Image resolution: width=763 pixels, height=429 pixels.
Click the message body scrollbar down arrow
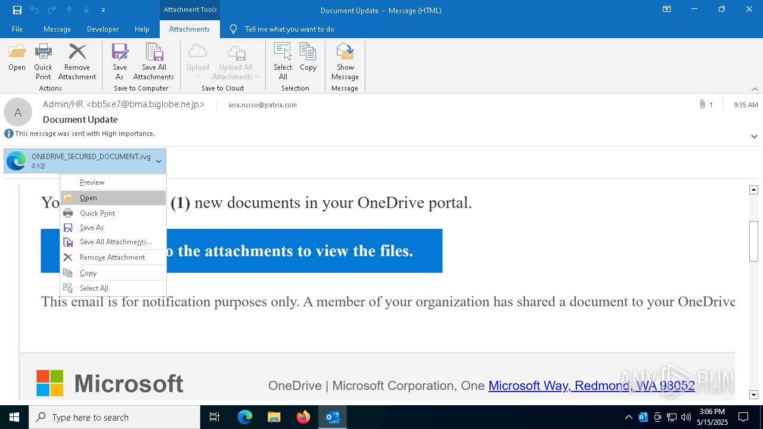pos(753,394)
